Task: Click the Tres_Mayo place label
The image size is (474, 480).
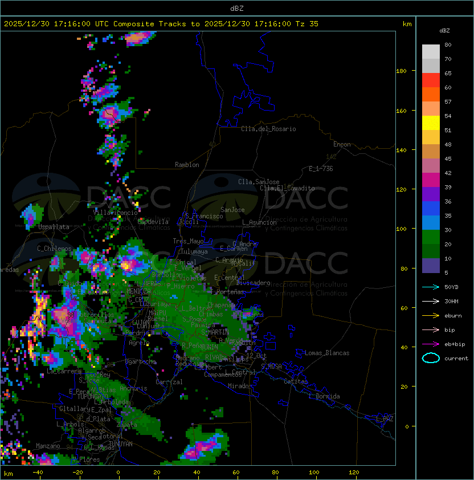Action: tap(188, 241)
